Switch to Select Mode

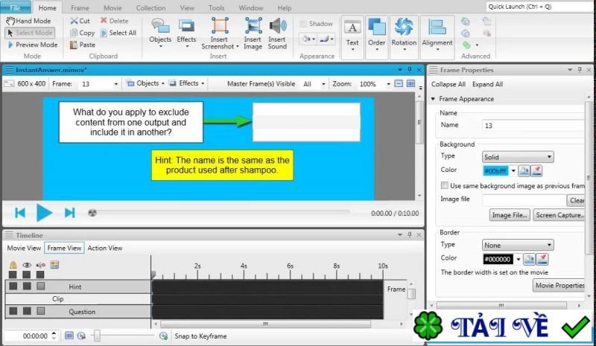point(30,33)
